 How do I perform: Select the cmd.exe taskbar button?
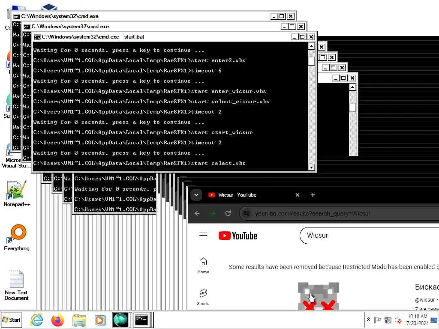tap(141, 320)
